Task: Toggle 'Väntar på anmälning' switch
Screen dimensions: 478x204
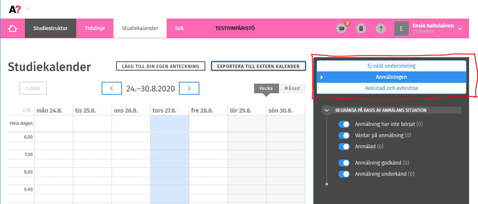Action: point(344,135)
